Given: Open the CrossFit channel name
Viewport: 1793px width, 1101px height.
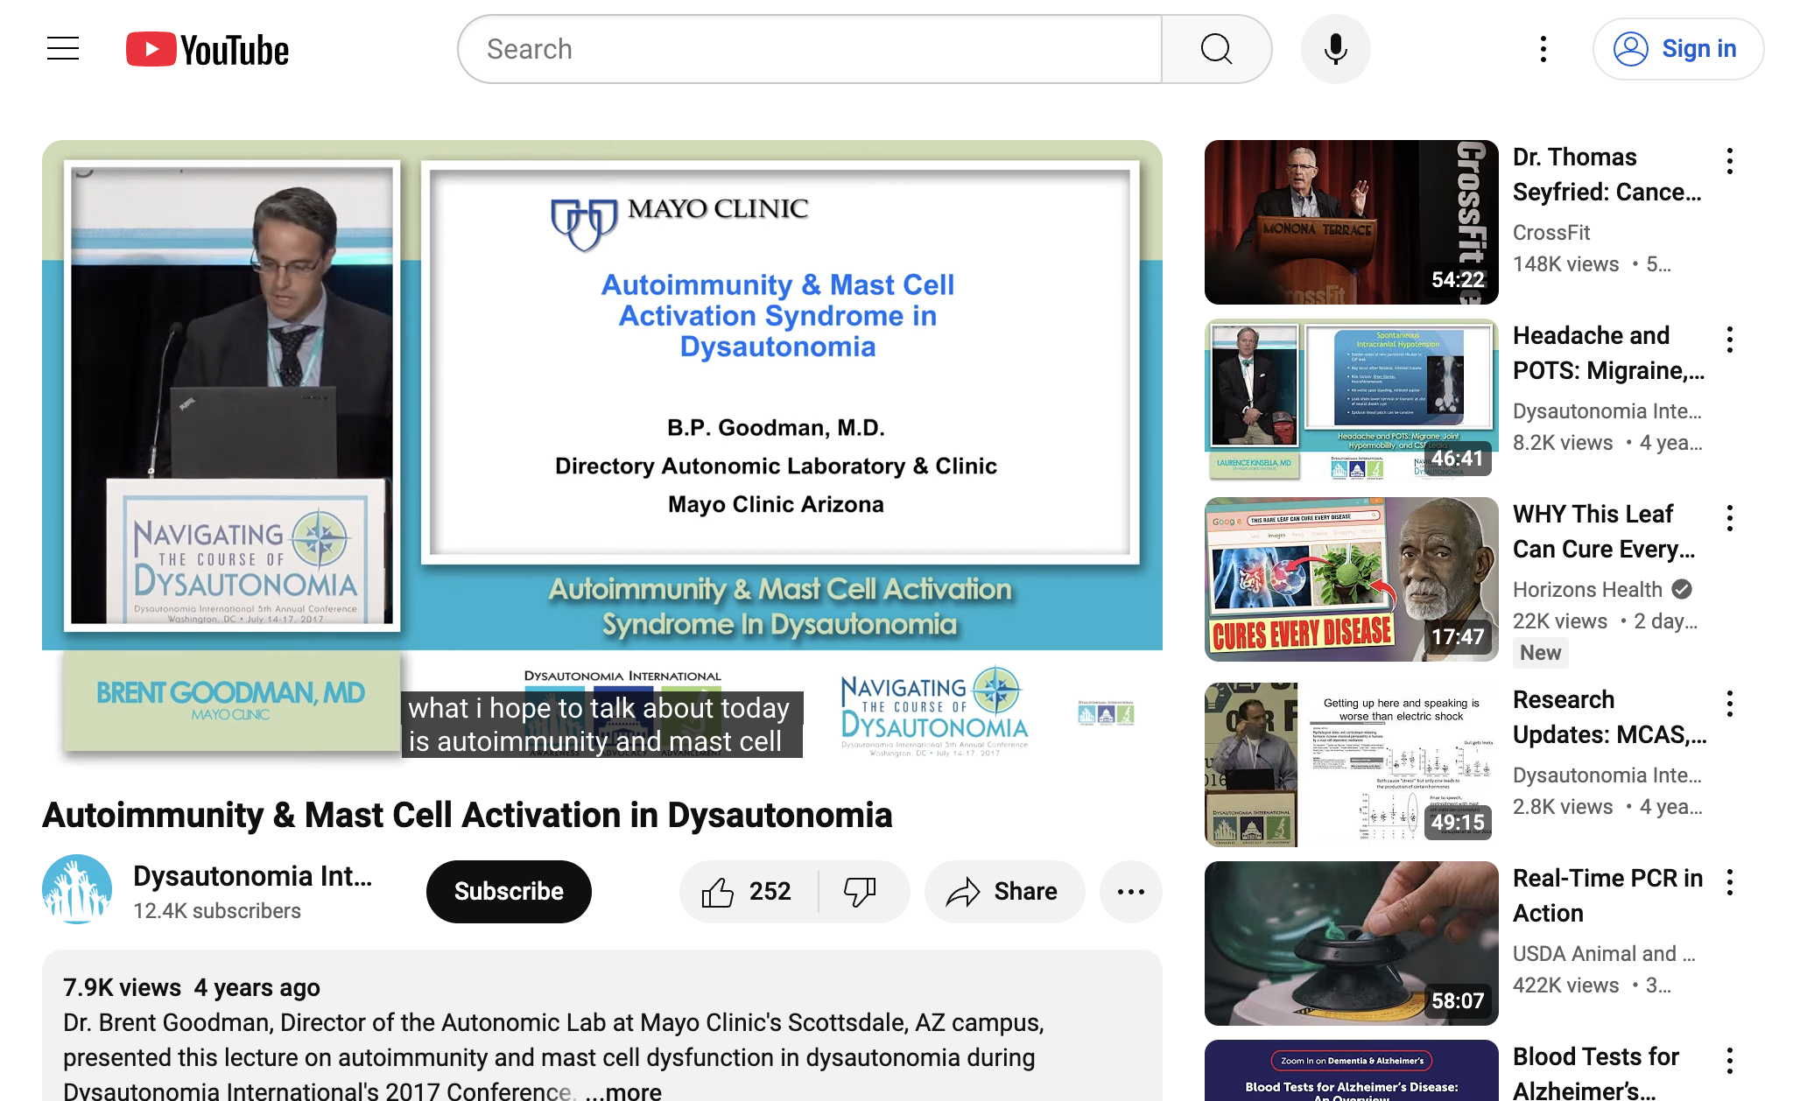Looking at the screenshot, I should [x=1551, y=233].
